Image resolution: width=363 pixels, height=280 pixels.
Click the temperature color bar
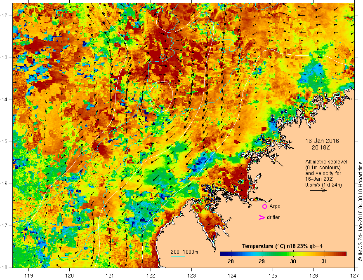click(283, 254)
